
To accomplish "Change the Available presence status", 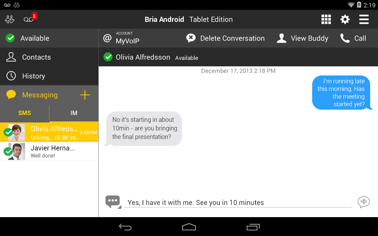I will pos(49,38).
